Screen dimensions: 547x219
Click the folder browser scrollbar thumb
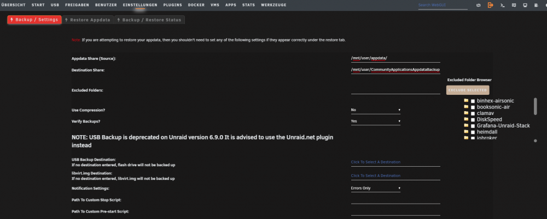click(x=535, y=106)
